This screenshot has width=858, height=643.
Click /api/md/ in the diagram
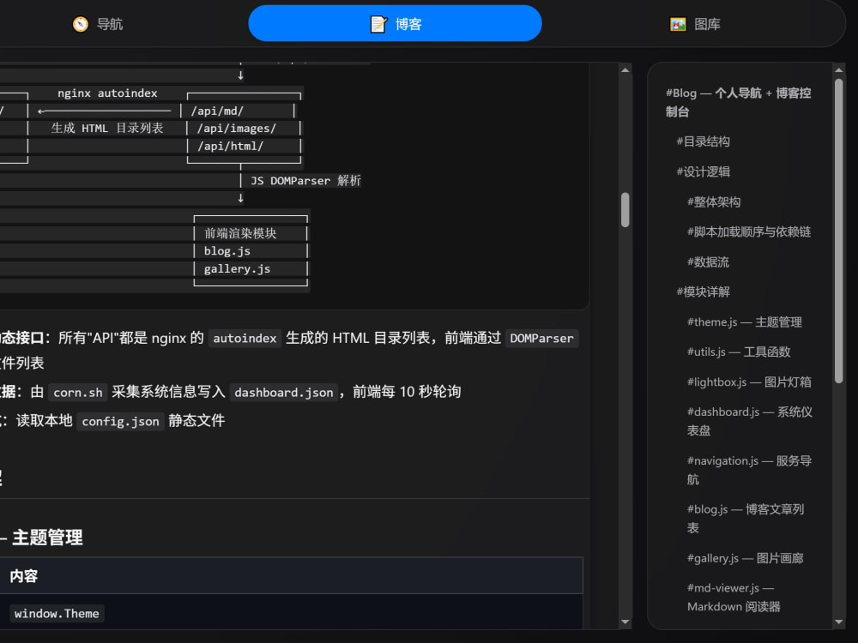217,111
